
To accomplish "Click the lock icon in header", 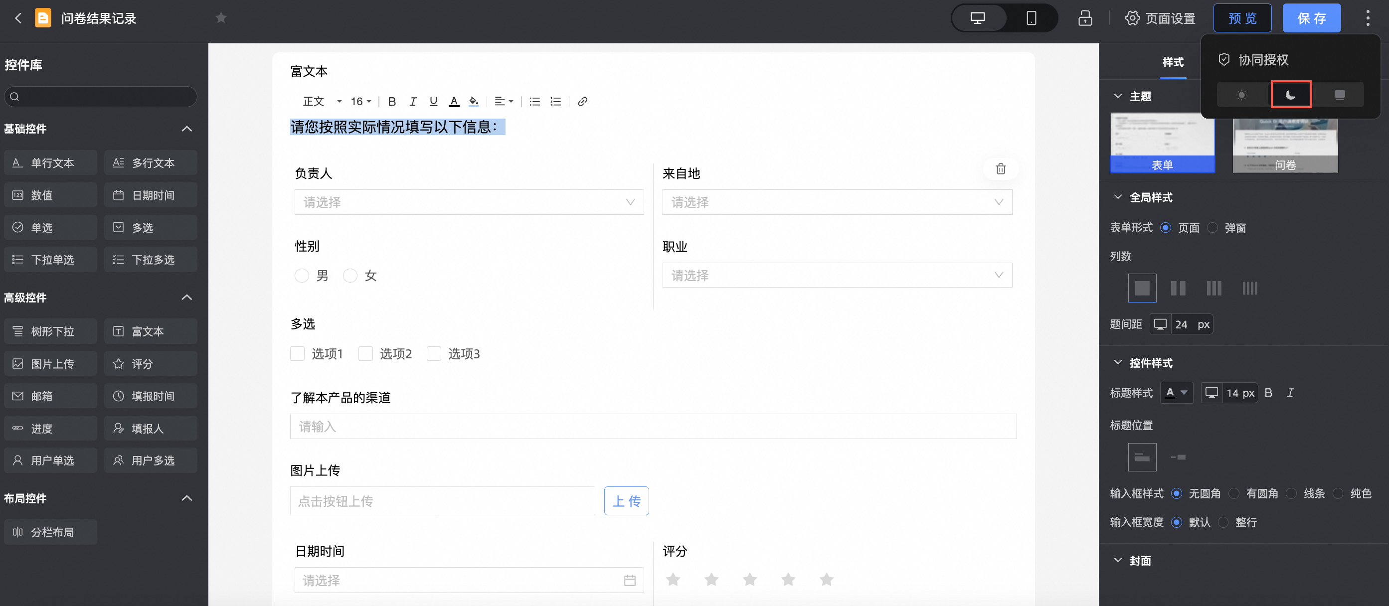I will 1085,18.
